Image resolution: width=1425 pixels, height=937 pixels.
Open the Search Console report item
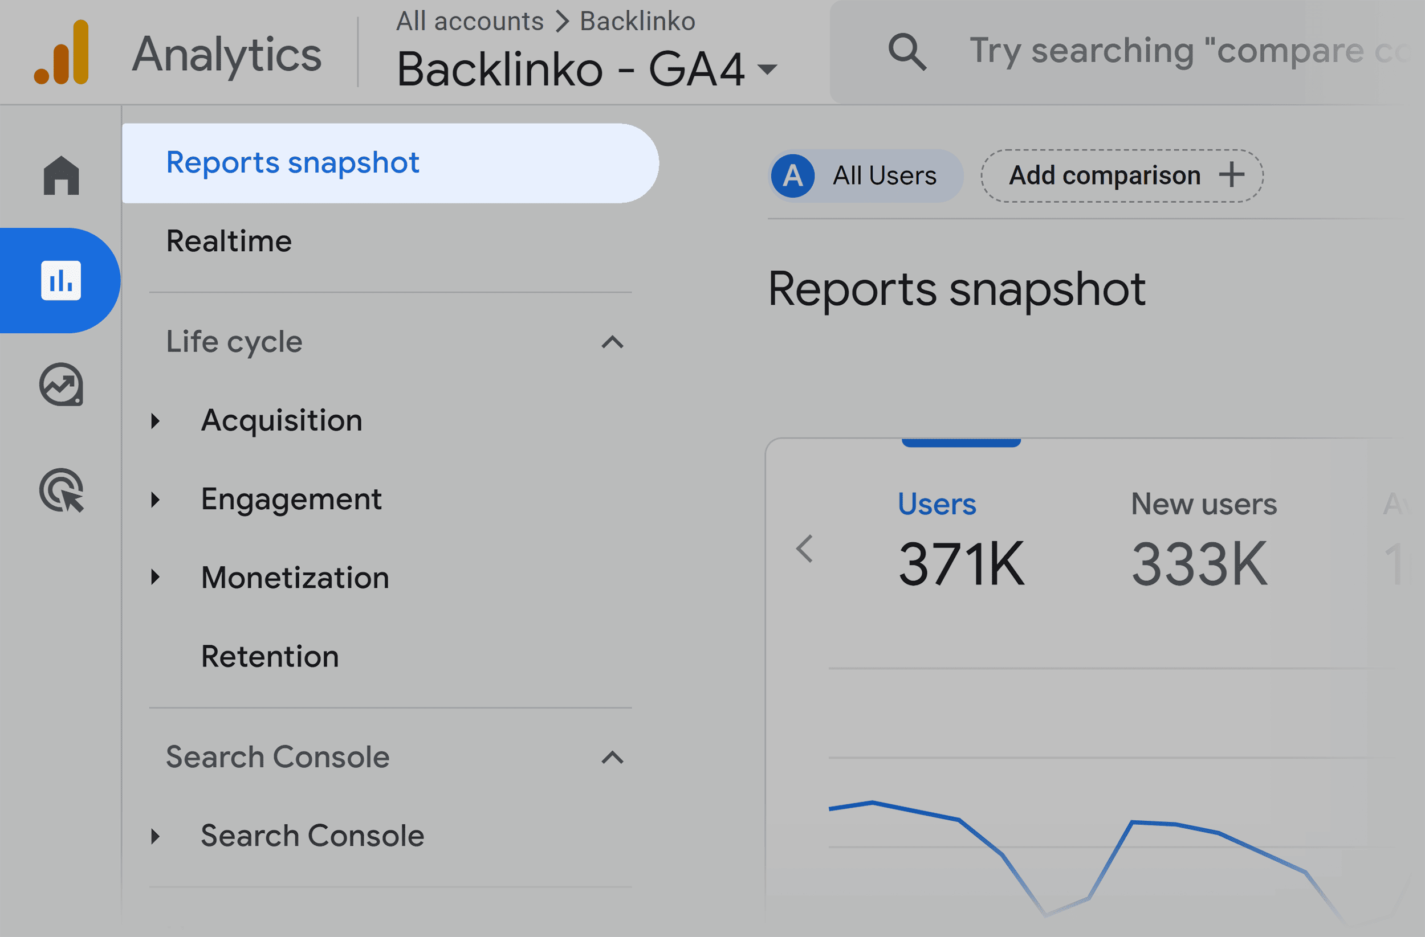(312, 836)
